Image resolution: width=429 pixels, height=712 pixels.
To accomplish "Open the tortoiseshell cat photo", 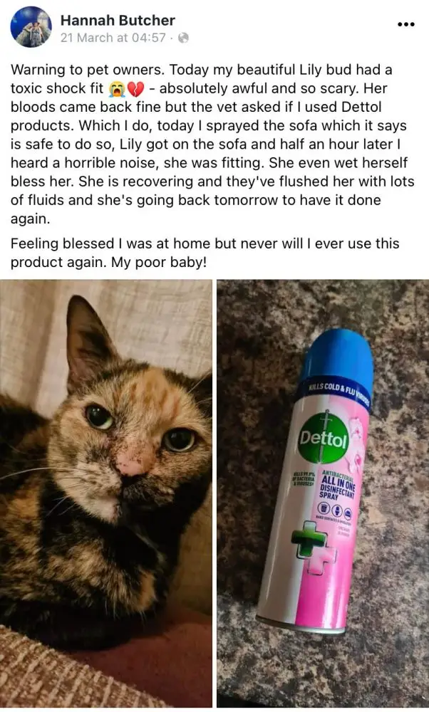I will 106,493.
